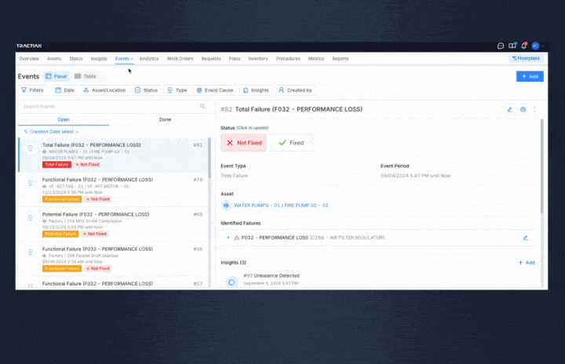Go to Procedures tab

coord(288,59)
